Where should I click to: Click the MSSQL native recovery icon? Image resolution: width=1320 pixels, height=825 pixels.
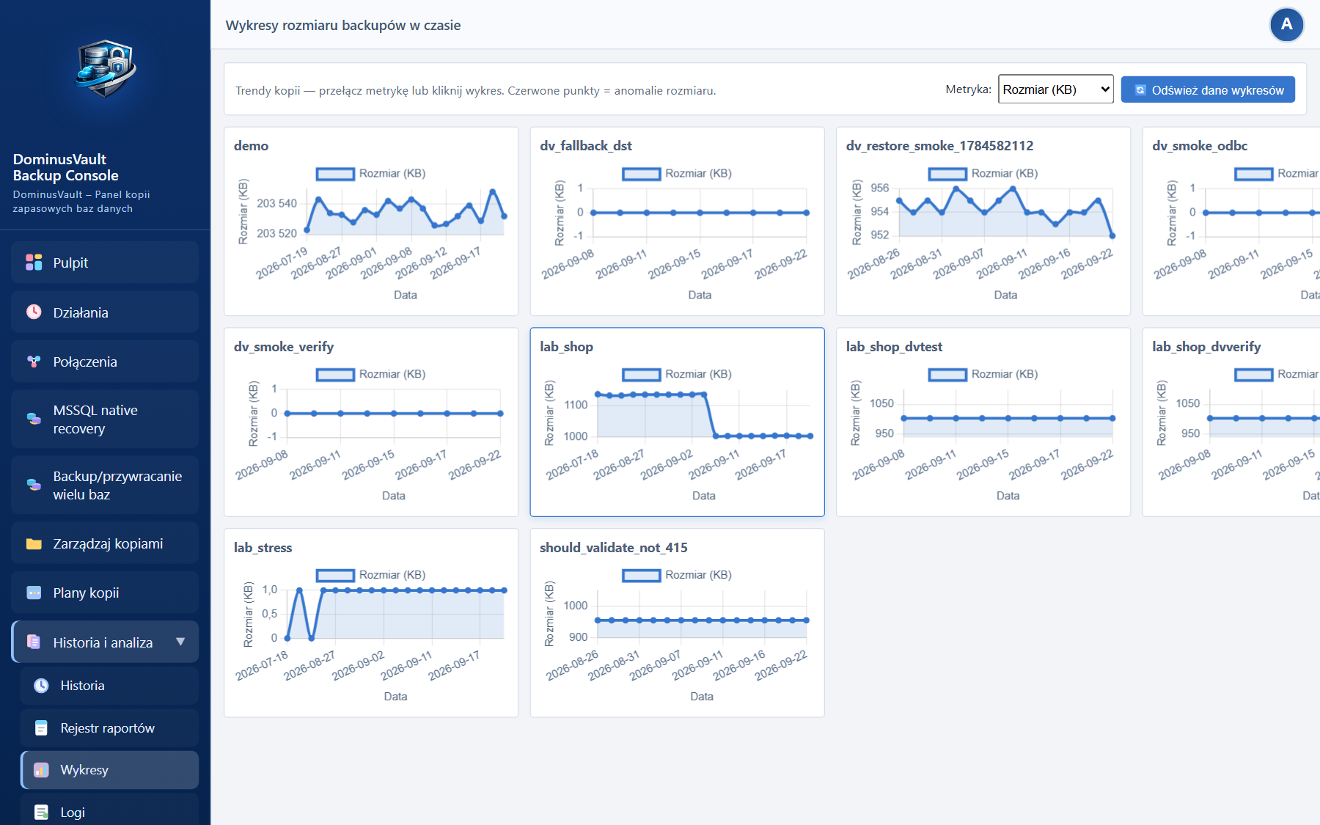34,419
